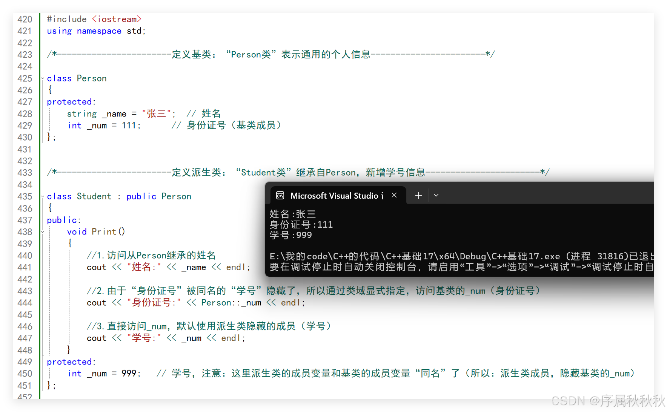Image resolution: width=667 pixels, height=412 pixels.
Task: Click line number 433 in the gutter
Action: [x=25, y=173]
